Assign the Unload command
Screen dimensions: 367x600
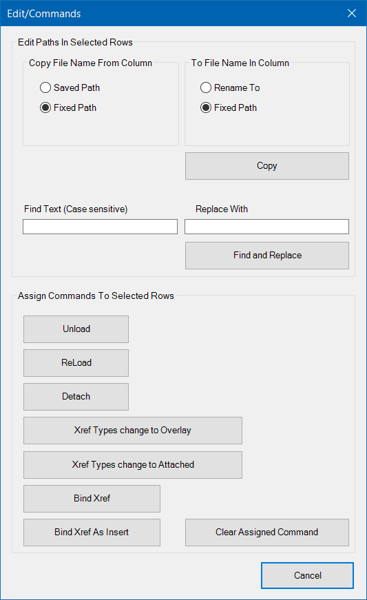(76, 329)
